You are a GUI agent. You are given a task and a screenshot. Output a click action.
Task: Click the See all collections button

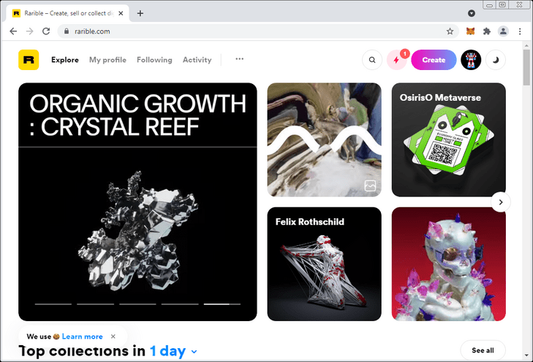click(x=483, y=350)
